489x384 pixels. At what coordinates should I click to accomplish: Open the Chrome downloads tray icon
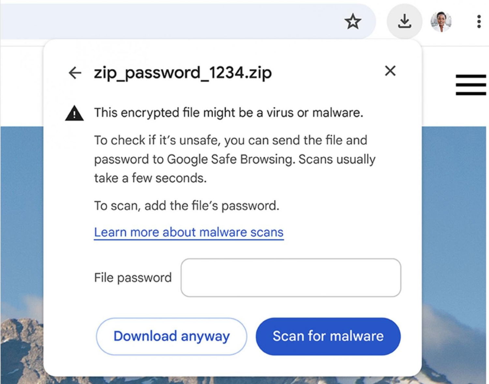(404, 22)
